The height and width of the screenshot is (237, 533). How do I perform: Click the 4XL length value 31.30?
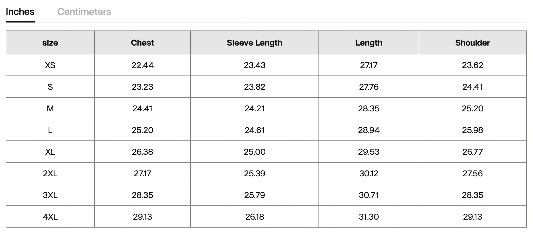click(368, 217)
